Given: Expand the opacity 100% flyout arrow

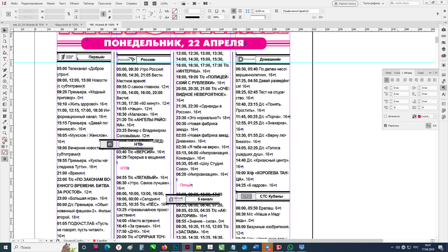Looking at the screenshot, I should tap(226, 17).
